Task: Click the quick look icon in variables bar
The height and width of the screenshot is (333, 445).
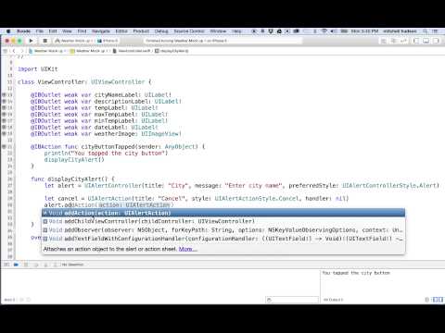Action: pos(21,300)
